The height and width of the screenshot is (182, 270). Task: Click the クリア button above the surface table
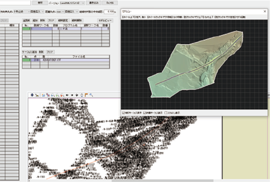click(x=50, y=52)
